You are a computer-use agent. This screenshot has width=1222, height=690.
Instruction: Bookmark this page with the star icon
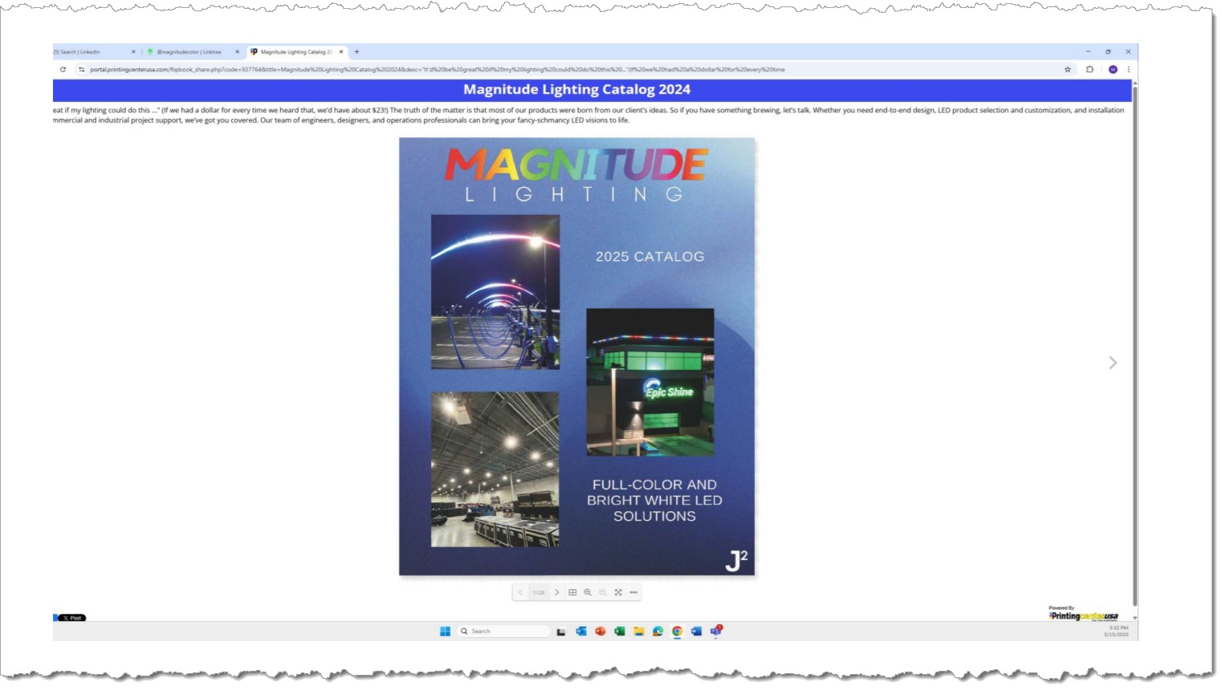(1068, 70)
